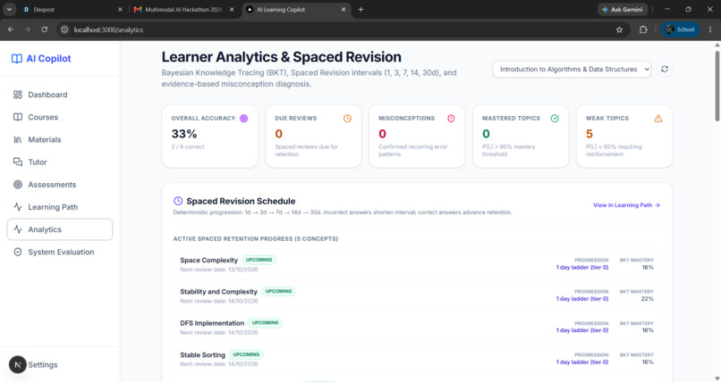Select the Stable Sorting concept
Image resolution: width=721 pixels, height=382 pixels.
tap(417, 359)
